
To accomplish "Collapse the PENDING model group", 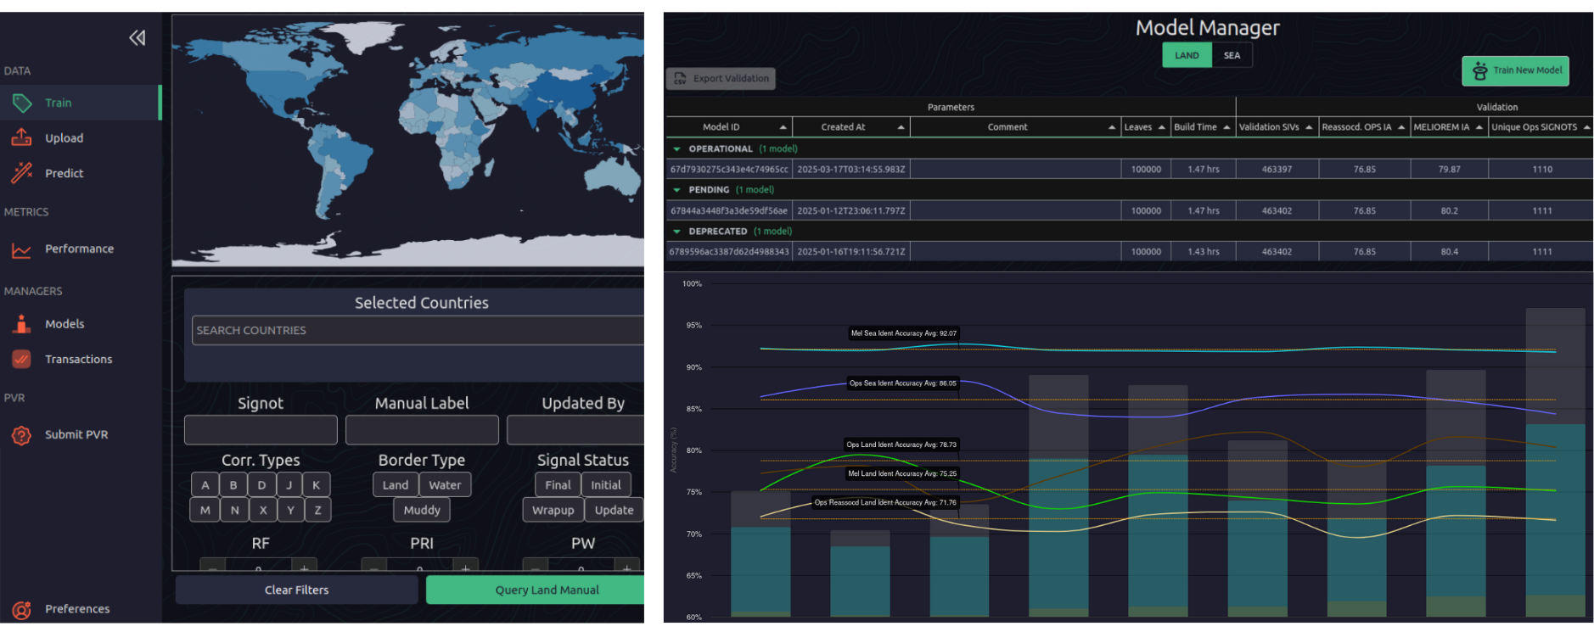I will pyautogui.click(x=676, y=190).
